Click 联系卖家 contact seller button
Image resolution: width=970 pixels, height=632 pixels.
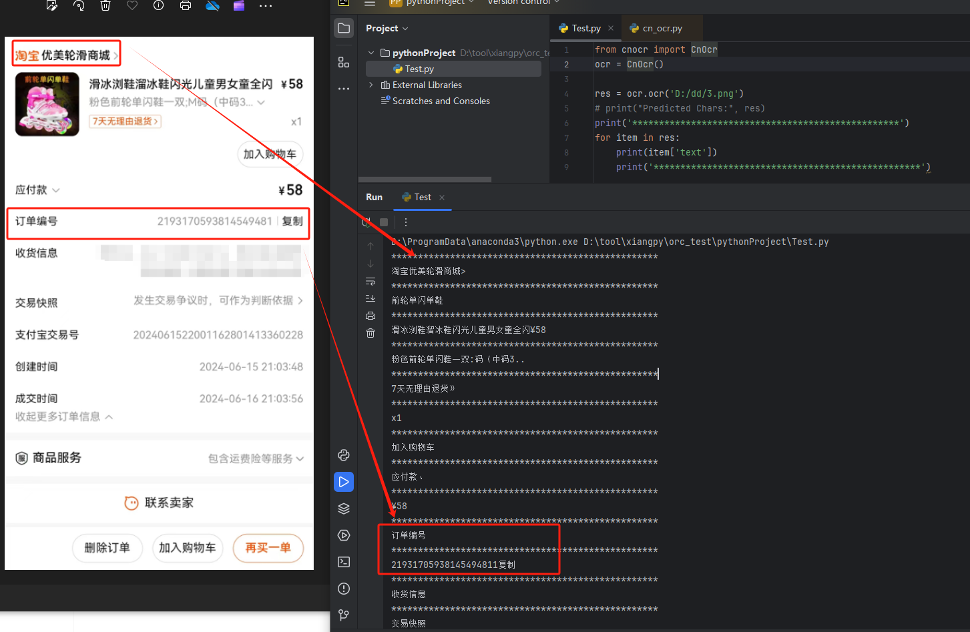159,503
